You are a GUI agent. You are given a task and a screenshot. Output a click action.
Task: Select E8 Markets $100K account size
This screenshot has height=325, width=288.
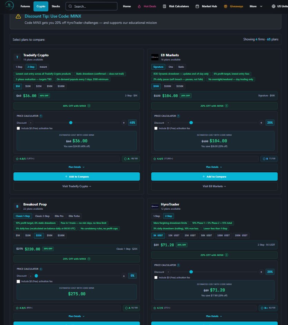coord(167,86)
